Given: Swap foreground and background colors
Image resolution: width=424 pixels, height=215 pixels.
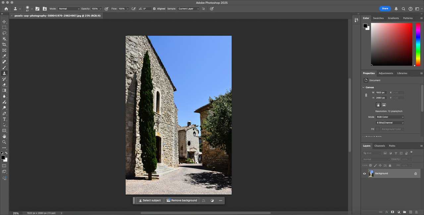Looking at the screenshot, I should coord(6,153).
